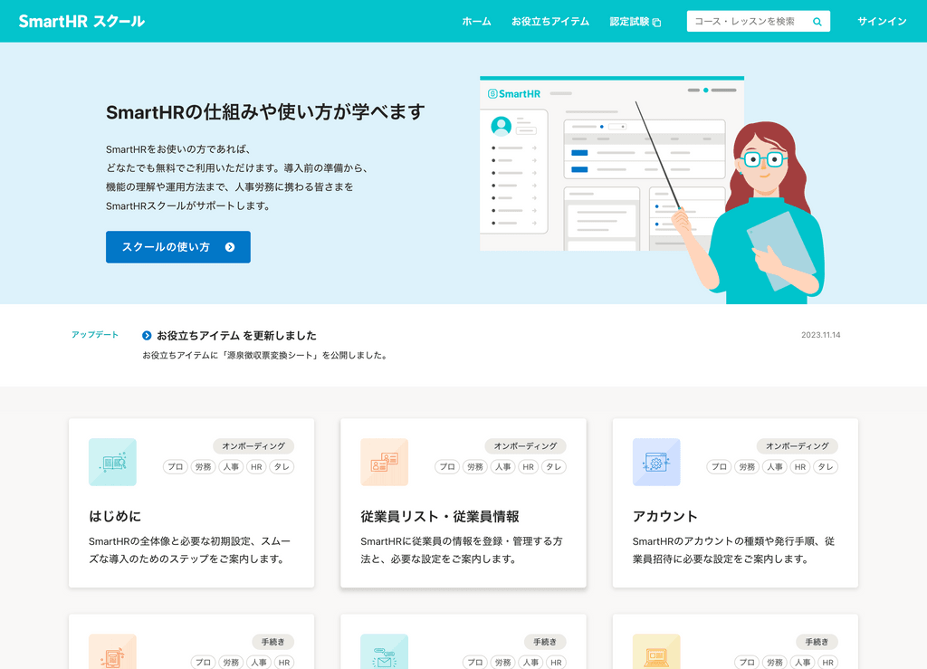The width and height of the screenshot is (927, 669).
Task: Click the gear-window icon on アカウント card
Action: tap(656, 462)
